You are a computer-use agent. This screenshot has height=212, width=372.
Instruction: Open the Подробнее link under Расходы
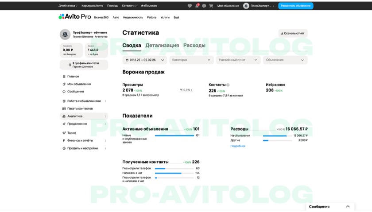(238, 146)
